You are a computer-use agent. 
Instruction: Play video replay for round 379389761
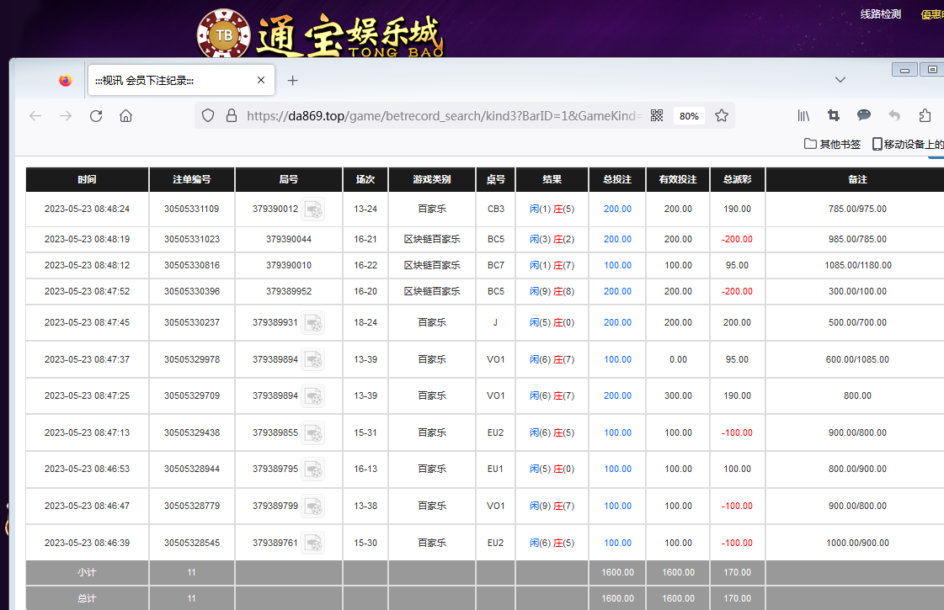313,544
